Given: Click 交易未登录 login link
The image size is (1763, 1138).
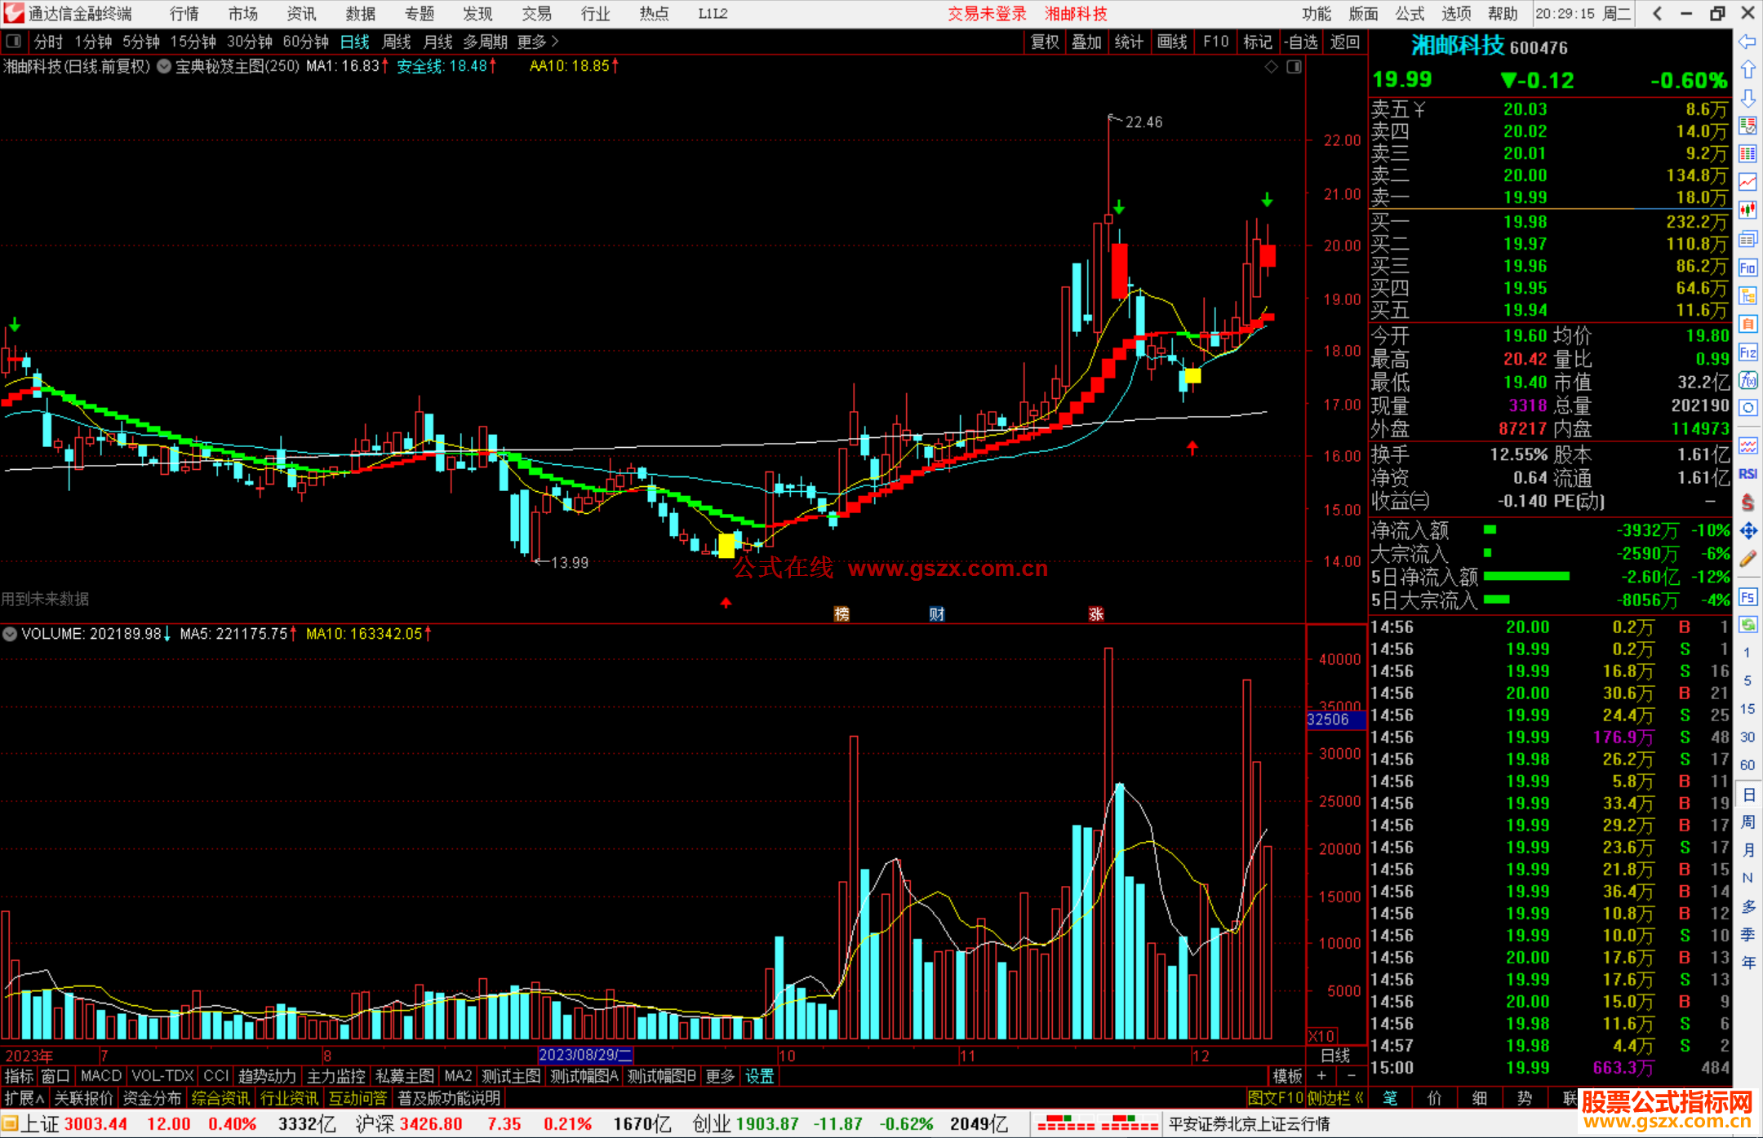Looking at the screenshot, I should click(x=986, y=13).
